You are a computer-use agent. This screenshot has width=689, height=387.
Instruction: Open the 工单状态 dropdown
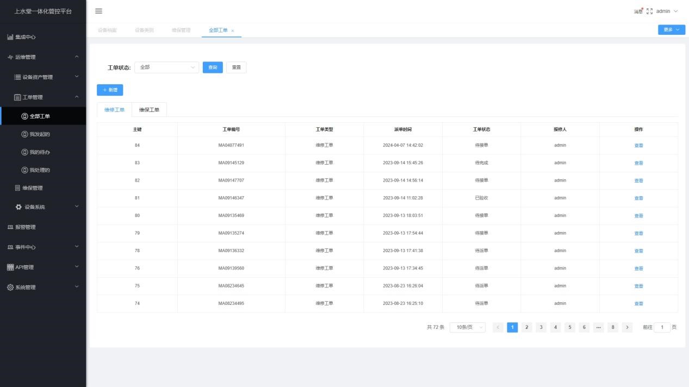166,67
